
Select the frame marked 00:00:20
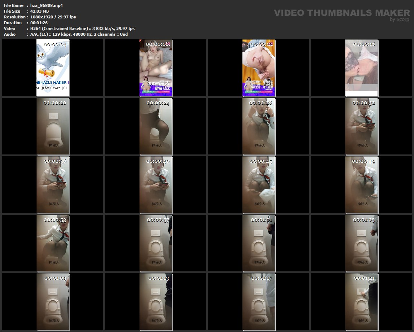[x=53, y=126]
